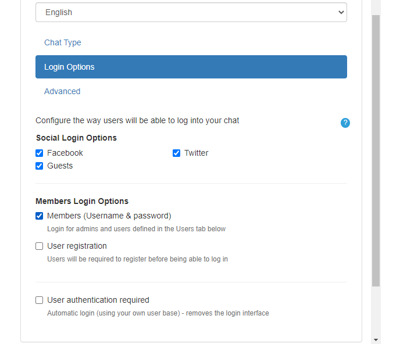Uncheck the Facebook login checkbox
This screenshot has height=344, width=407.
point(40,153)
